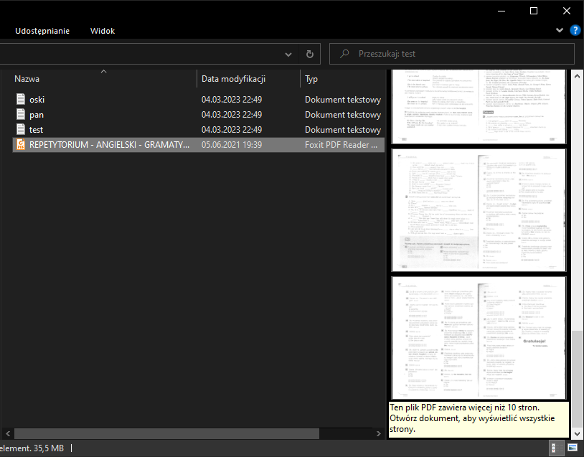Open the Widok ribbon tab
Screen dimensions: 584x457
tap(103, 31)
